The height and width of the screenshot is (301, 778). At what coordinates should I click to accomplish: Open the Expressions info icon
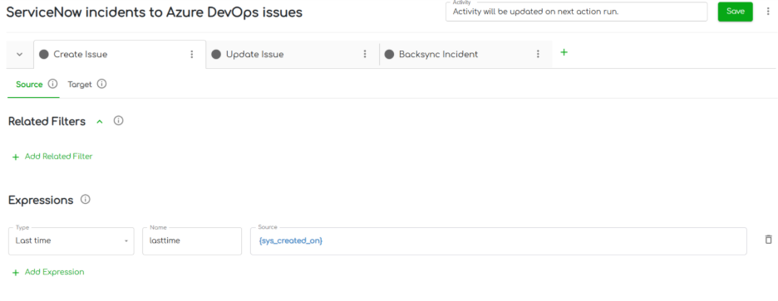coord(86,200)
